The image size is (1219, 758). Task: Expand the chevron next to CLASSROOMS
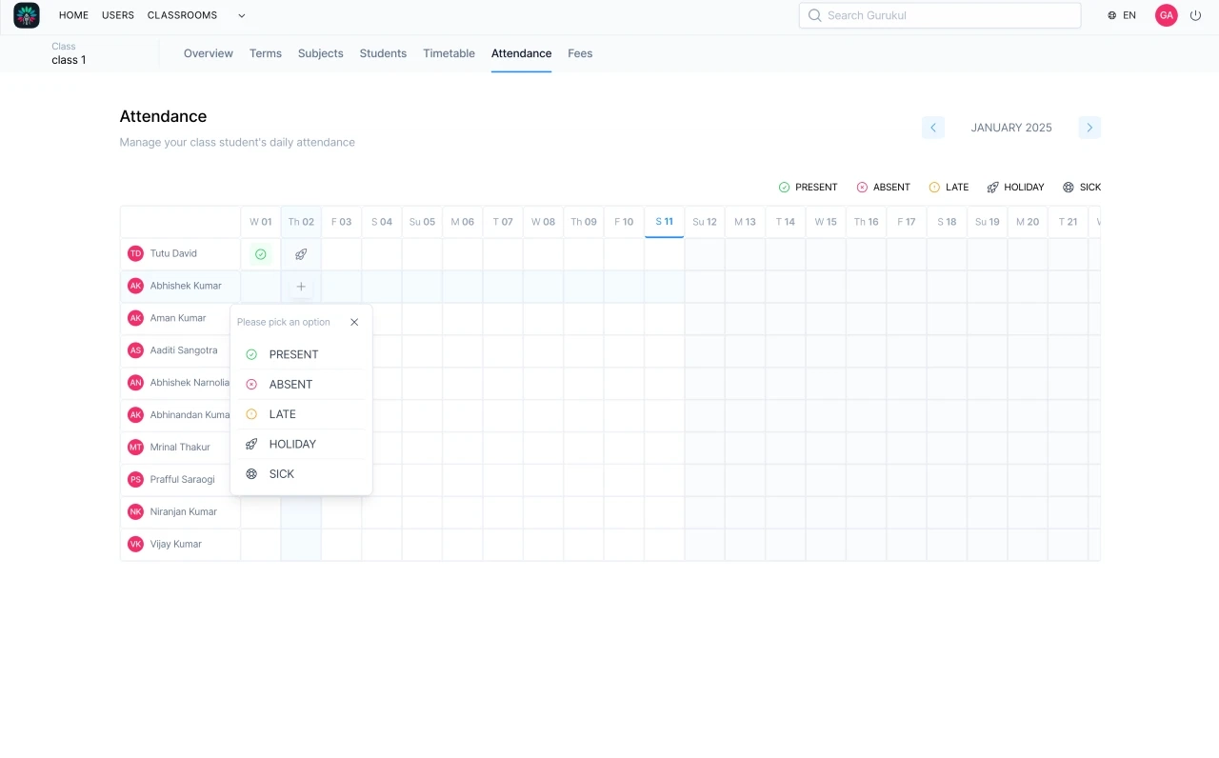[x=241, y=15]
